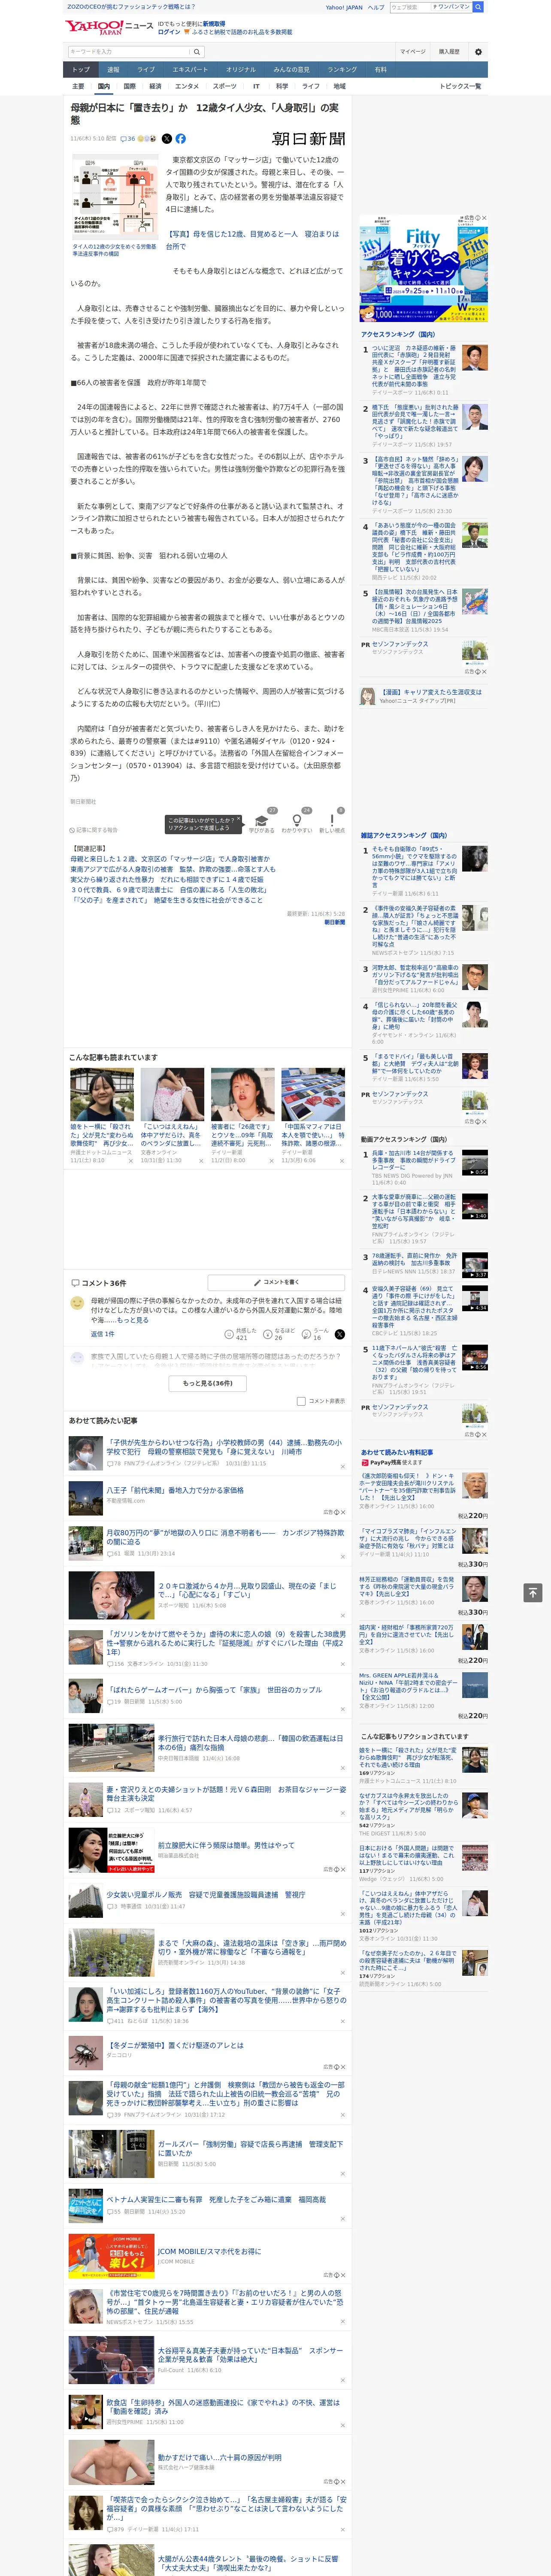Open the ライブ tab in the dark navigation bar
Screen dimensions: 551x2576
(146, 70)
